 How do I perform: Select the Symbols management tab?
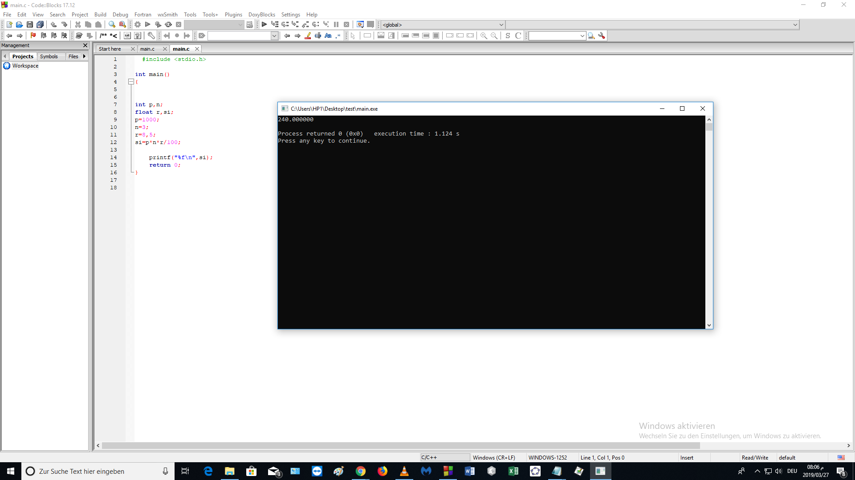[49, 56]
